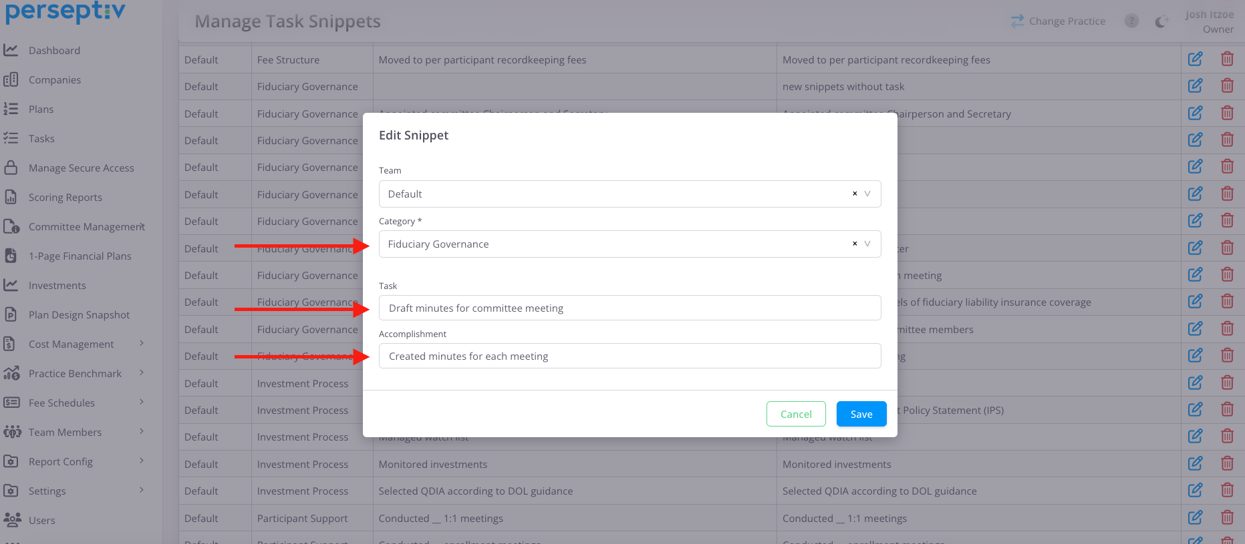This screenshot has height=544, width=1245.
Task: Click the help question mark icon
Action: tap(1131, 21)
